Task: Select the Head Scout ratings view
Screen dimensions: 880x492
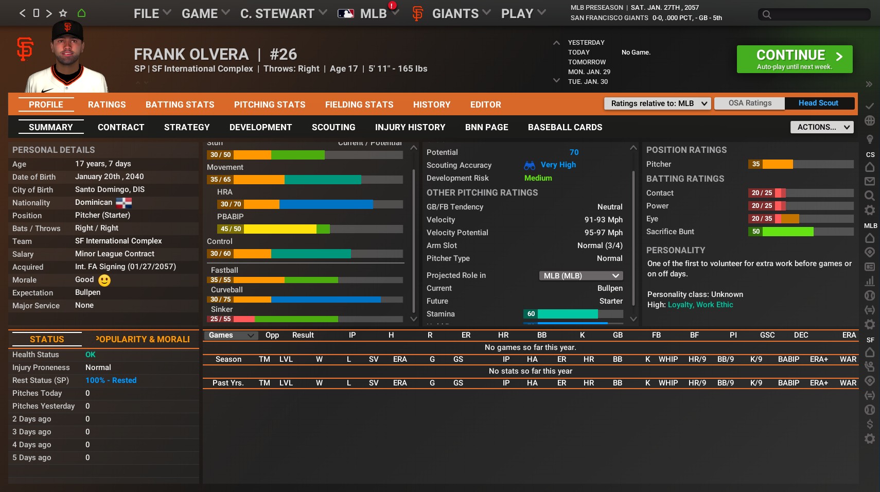Action: pos(818,103)
